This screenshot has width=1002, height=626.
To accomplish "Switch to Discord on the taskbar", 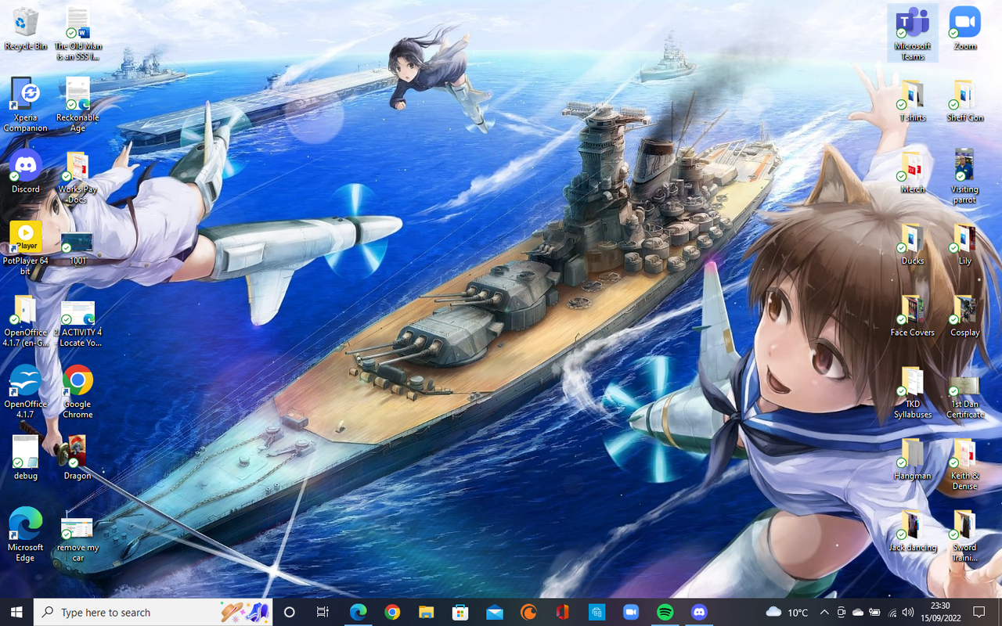I will 698,612.
